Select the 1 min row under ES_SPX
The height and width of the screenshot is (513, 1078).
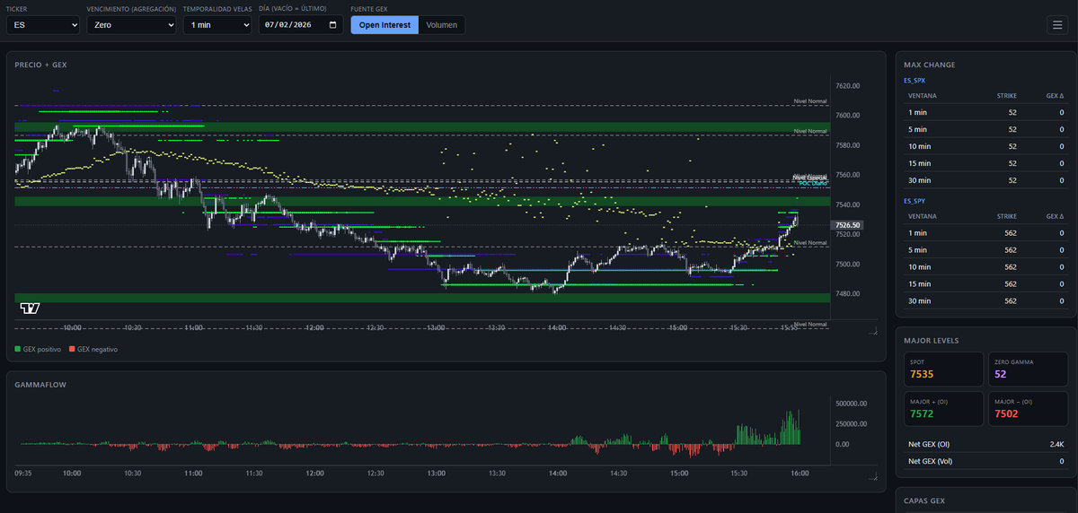click(x=985, y=112)
